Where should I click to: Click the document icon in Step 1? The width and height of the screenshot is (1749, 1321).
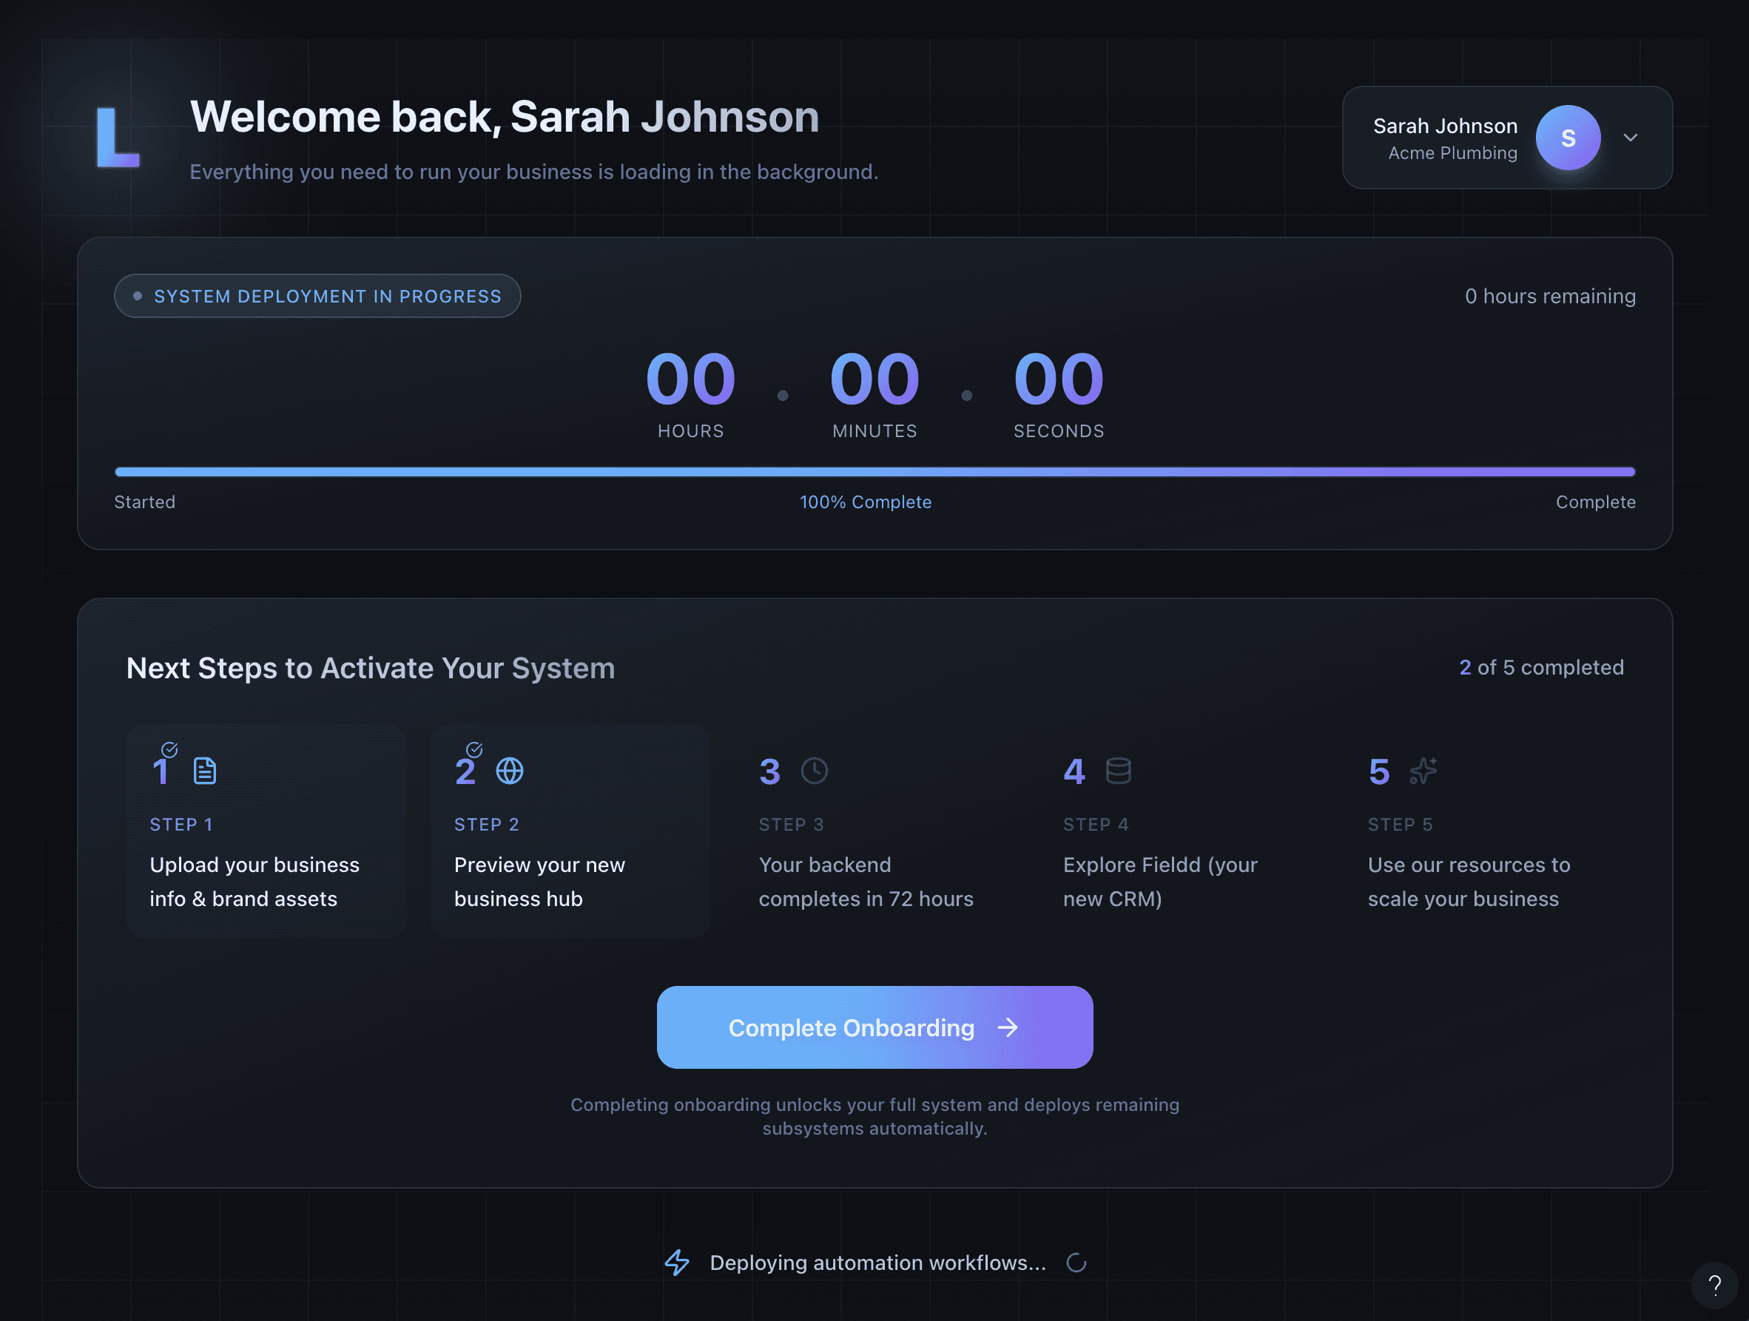[205, 771]
